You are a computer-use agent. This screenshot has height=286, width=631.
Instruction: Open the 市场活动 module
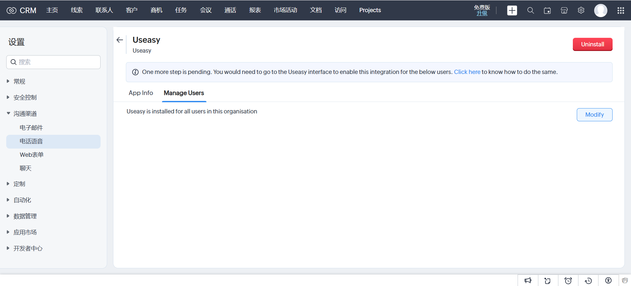click(x=285, y=10)
